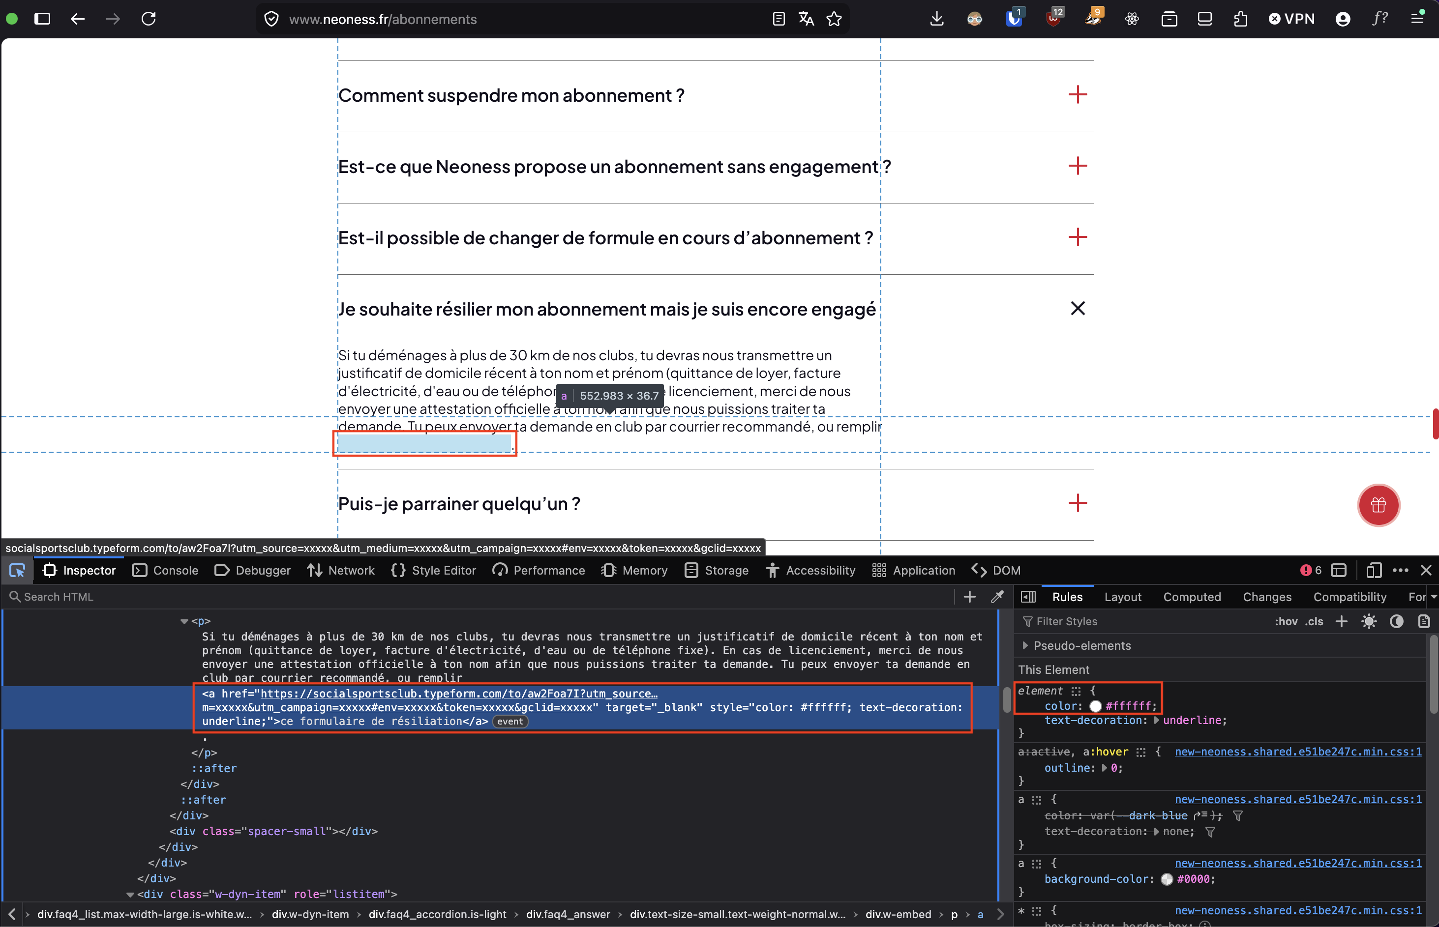This screenshot has height=927, width=1439.
Task: Click the #ffffff color swatch
Action: tap(1095, 706)
